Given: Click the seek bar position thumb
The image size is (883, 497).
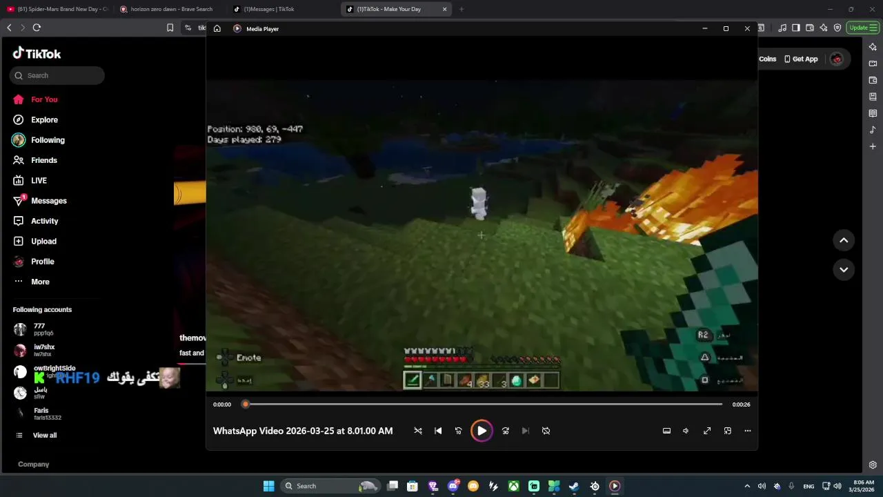Looking at the screenshot, I should click(x=245, y=405).
